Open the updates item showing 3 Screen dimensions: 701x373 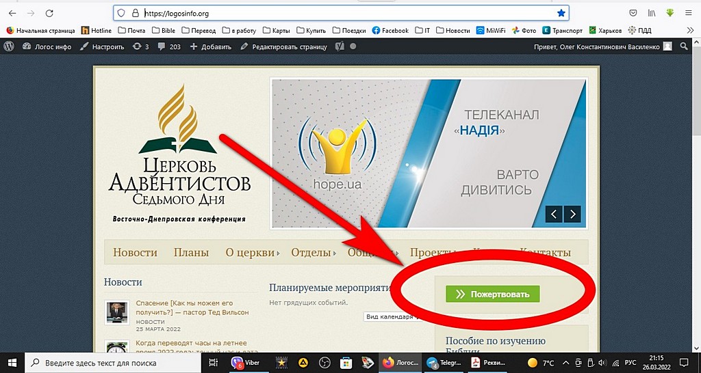click(141, 46)
